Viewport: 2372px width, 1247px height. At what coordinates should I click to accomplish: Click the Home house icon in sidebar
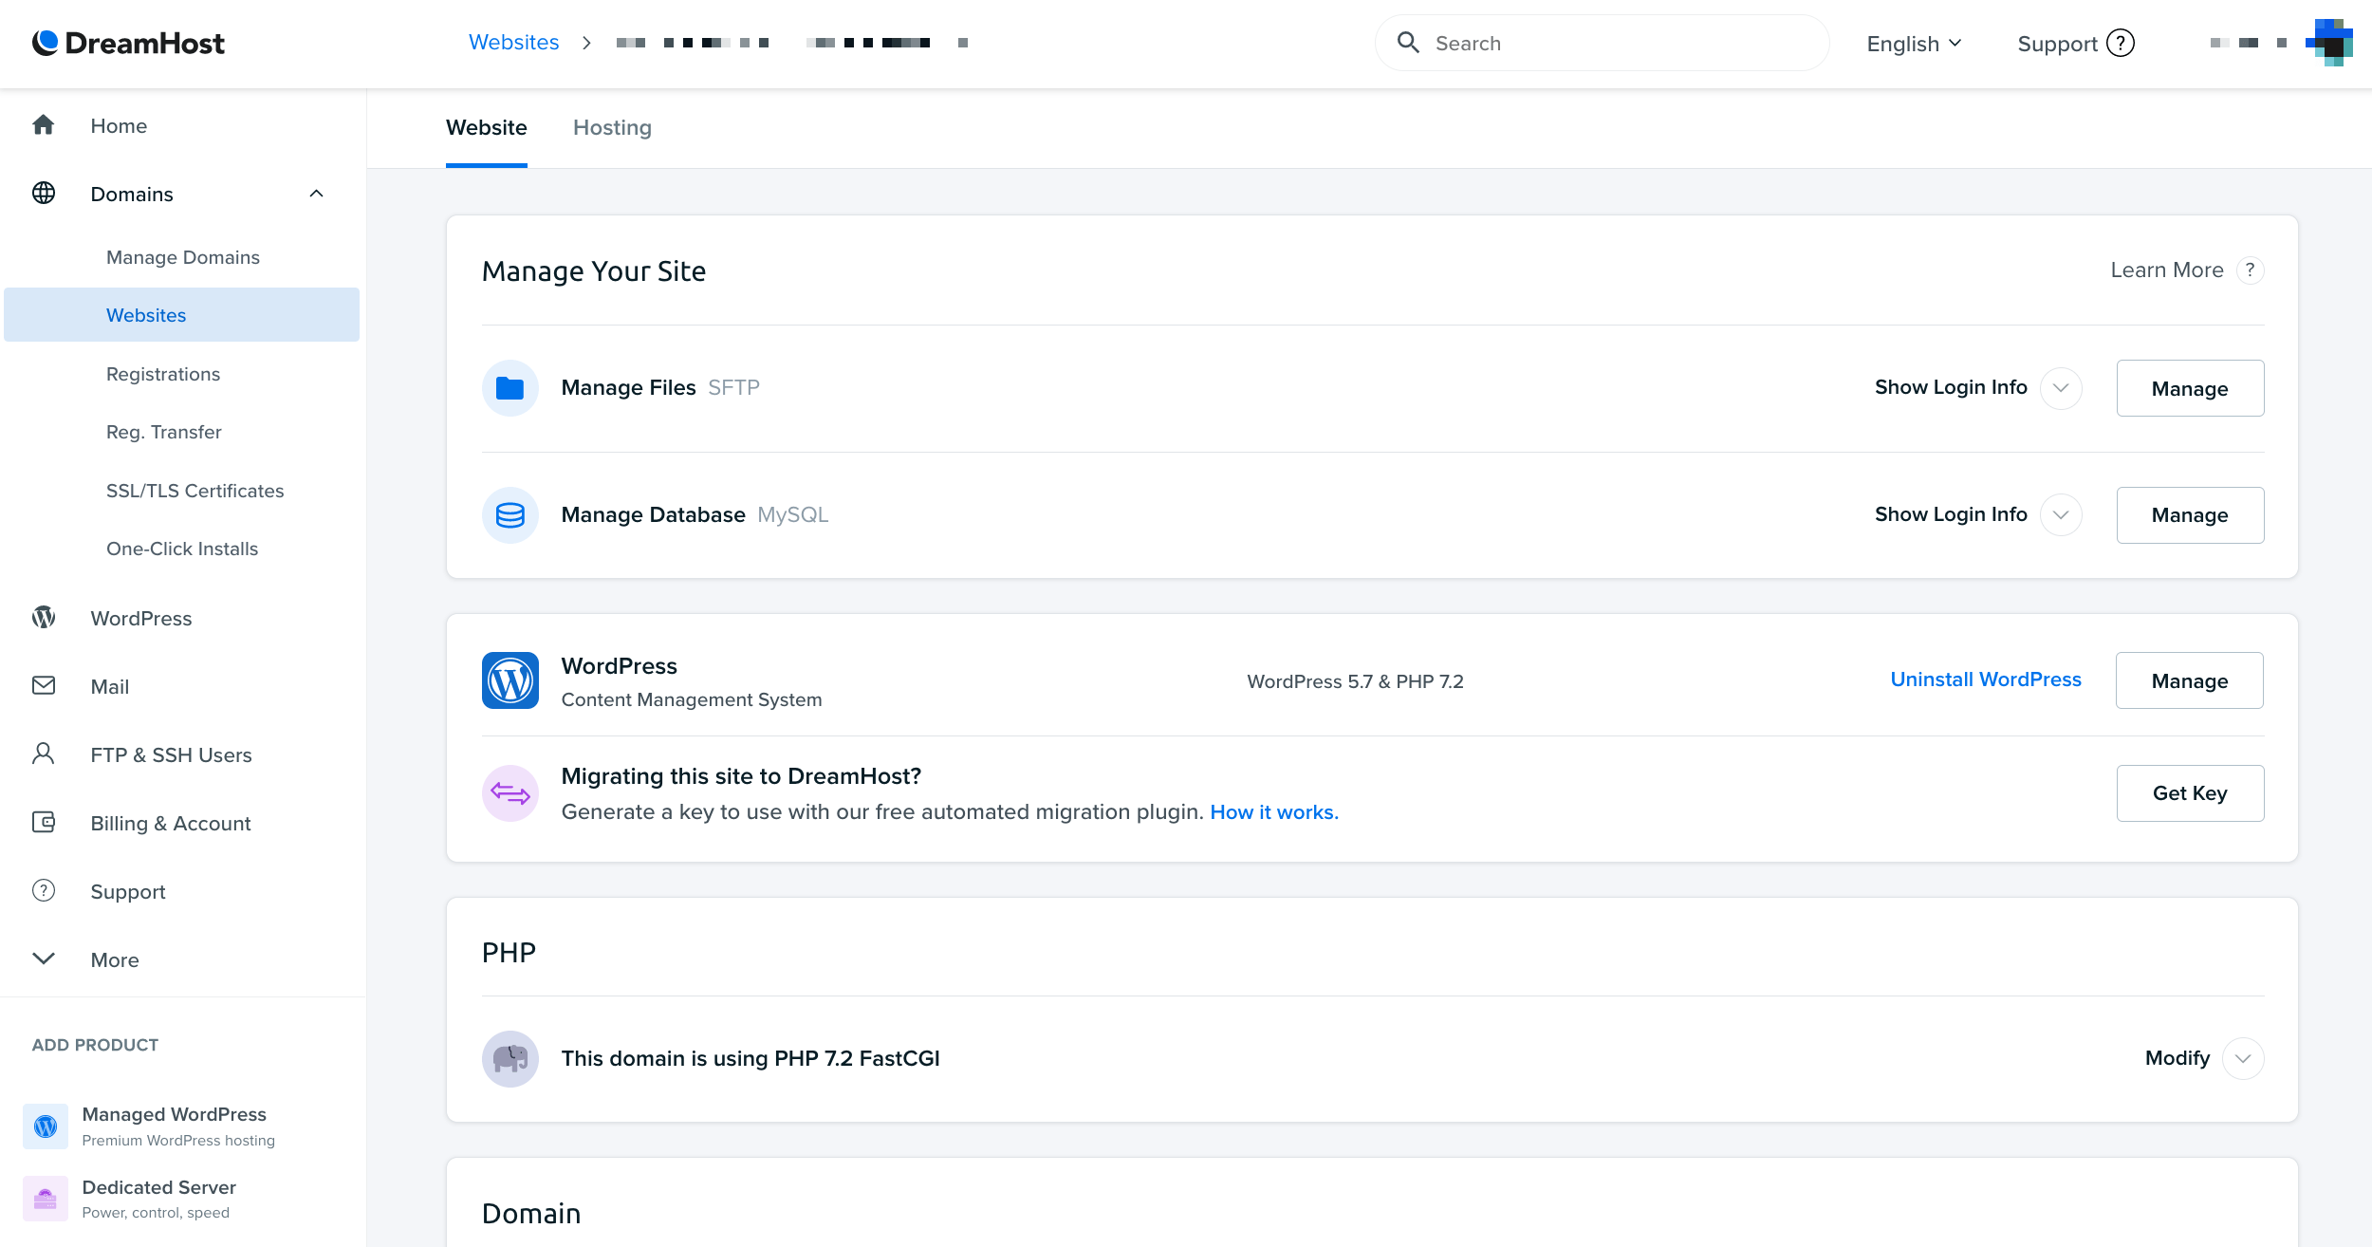[44, 125]
